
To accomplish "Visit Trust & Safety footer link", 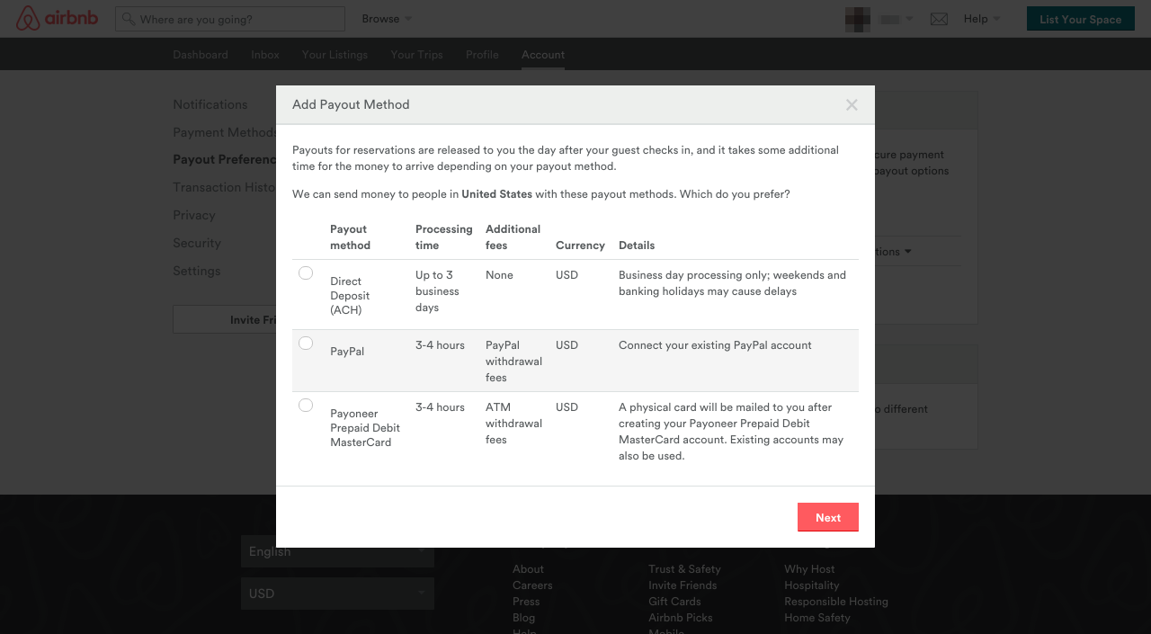I will coord(684,569).
